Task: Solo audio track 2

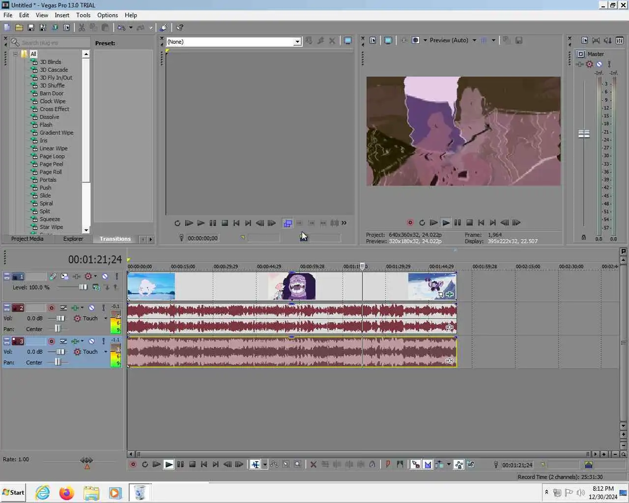Action: pos(103,308)
